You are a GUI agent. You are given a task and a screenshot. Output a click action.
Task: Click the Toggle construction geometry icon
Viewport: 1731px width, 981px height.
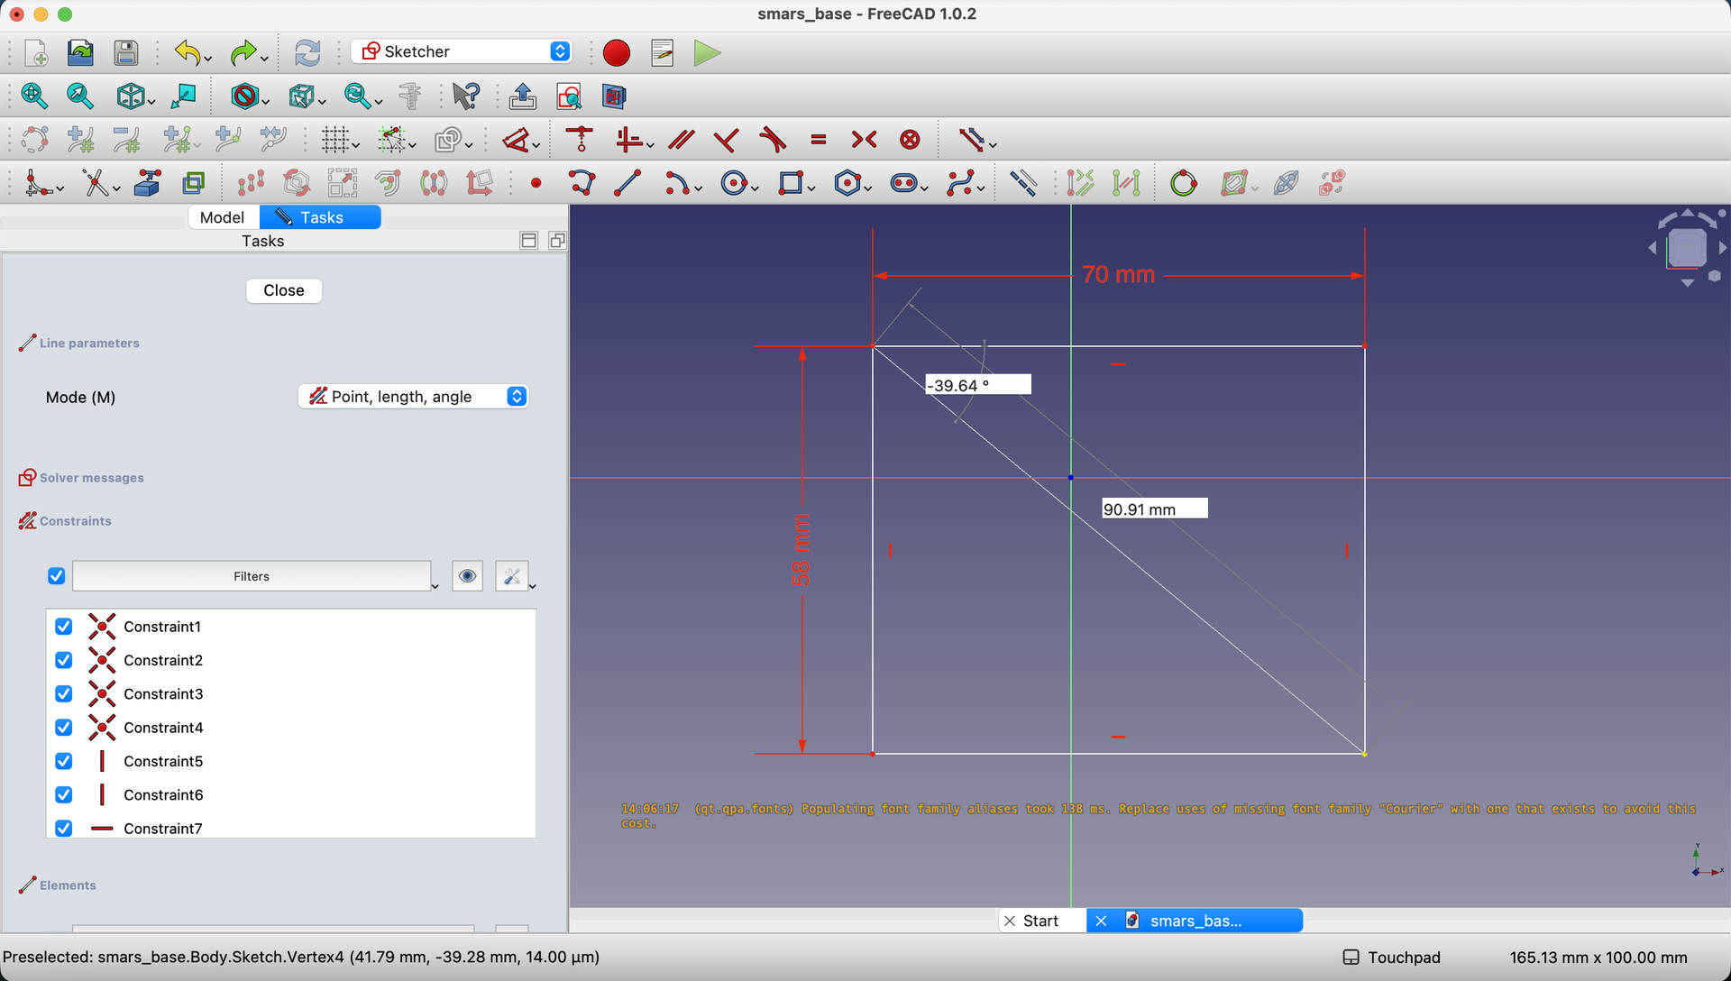click(x=1022, y=183)
